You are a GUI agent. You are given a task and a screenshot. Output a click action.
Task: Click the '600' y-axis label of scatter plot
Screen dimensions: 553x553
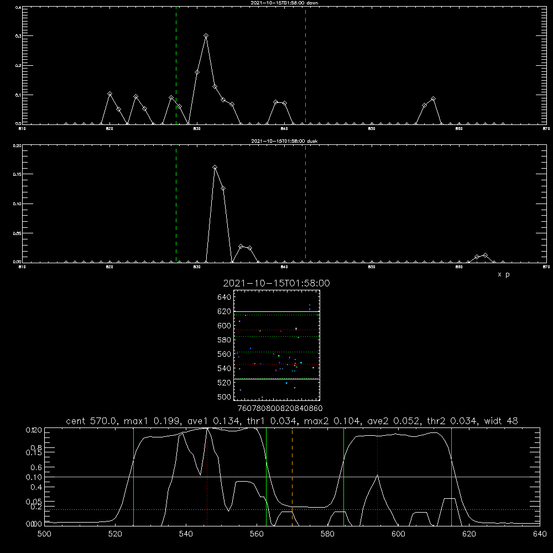(225, 326)
